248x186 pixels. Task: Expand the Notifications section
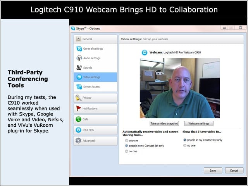95,108
